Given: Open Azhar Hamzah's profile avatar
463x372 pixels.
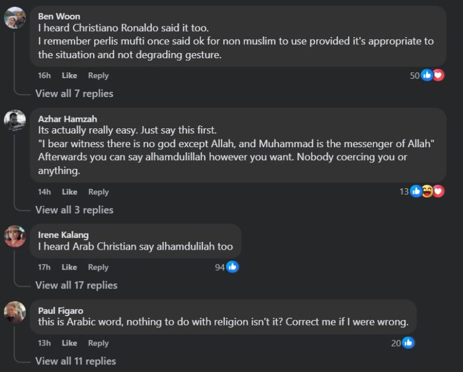Looking at the screenshot, I should coord(15,121).
